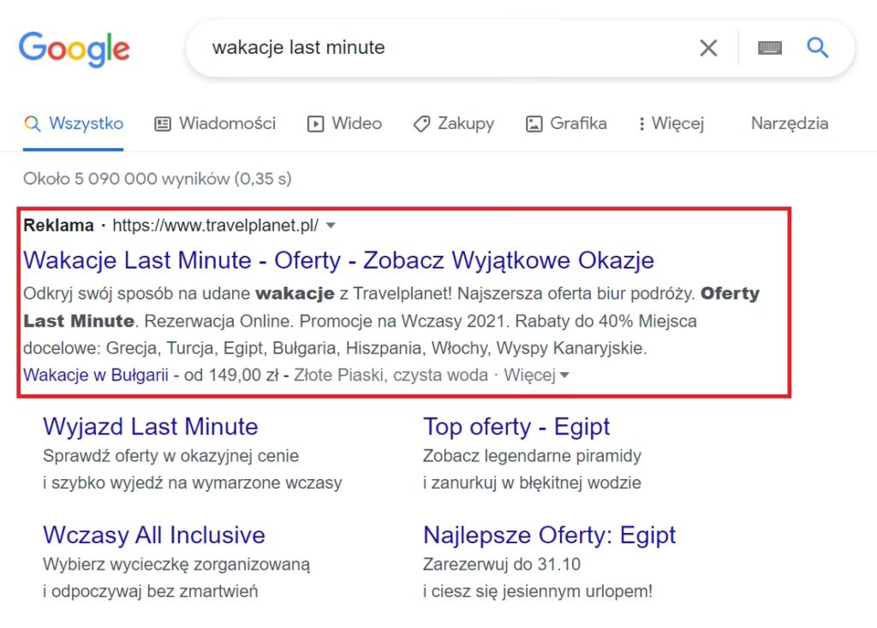The height and width of the screenshot is (628, 877).
Task: Open the Więcej menu with three dots
Action: tap(641, 124)
